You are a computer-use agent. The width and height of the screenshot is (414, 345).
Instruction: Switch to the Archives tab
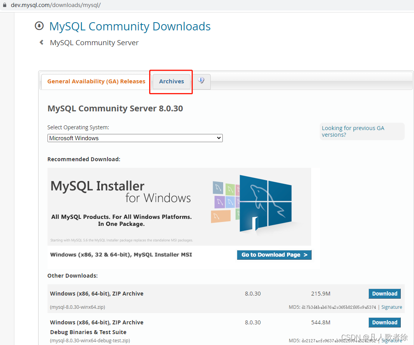(171, 81)
